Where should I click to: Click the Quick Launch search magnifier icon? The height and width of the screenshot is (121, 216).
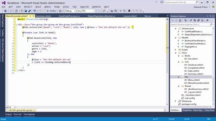[196, 2]
